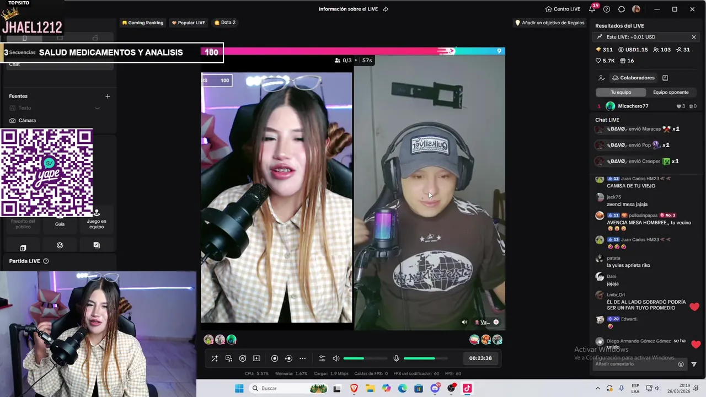Open the viewer analytics icon beside Colaboradores
The image size is (706, 397).
602,78
